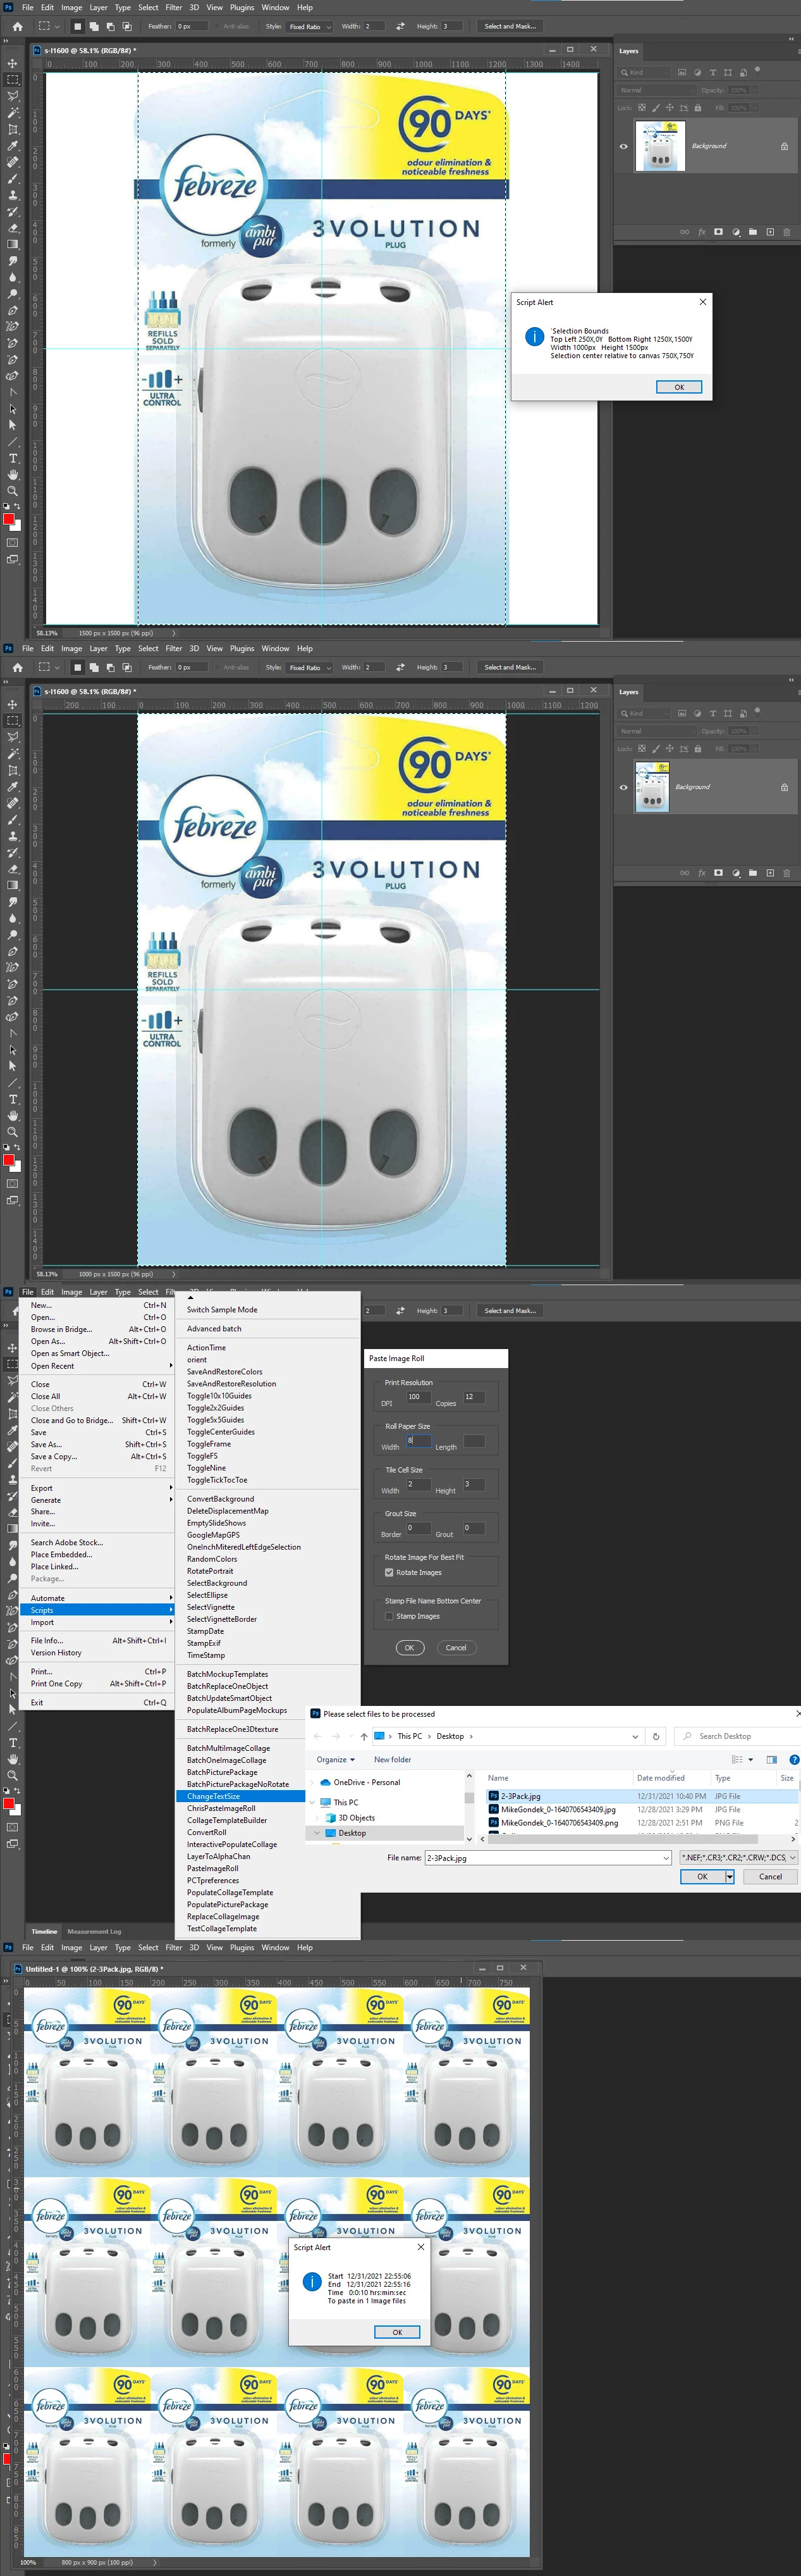Go up one folder in file dialog
This screenshot has width=801, height=2576.
click(x=364, y=1736)
